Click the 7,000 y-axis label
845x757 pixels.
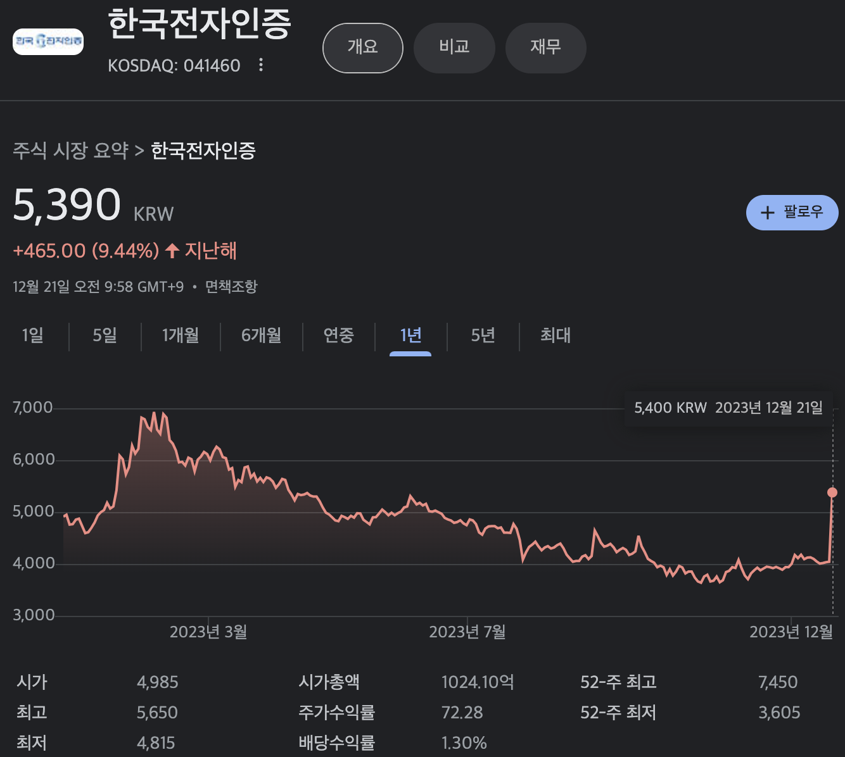tap(33, 408)
